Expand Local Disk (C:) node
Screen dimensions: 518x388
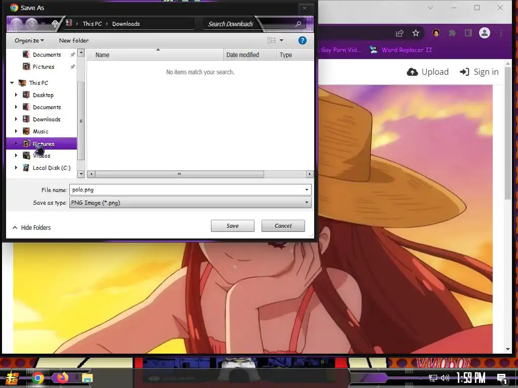[16, 168]
